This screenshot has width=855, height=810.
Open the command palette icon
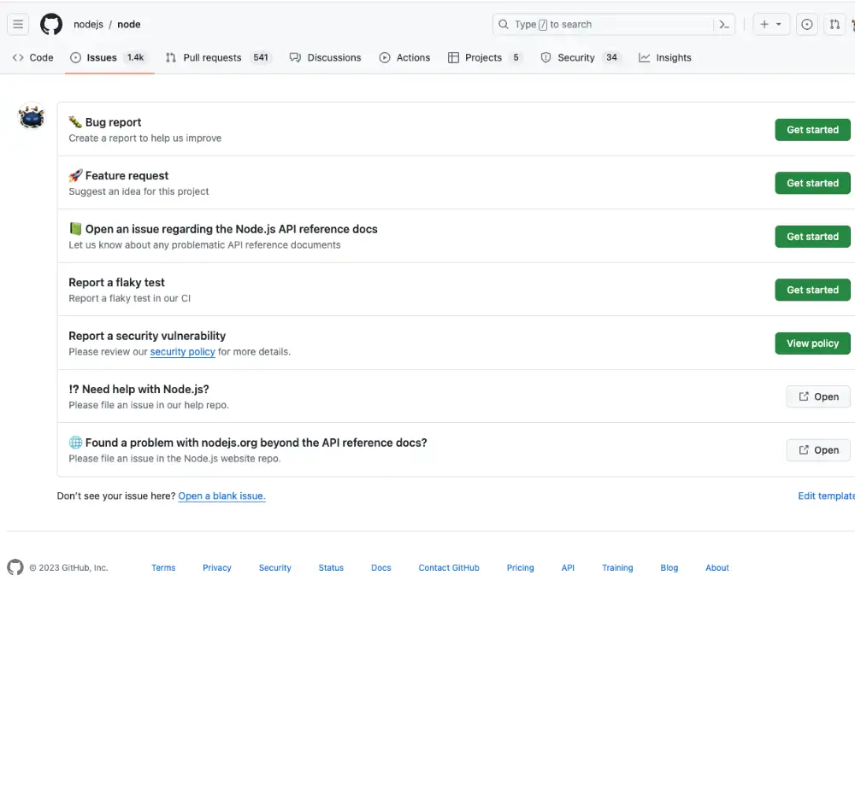click(724, 25)
